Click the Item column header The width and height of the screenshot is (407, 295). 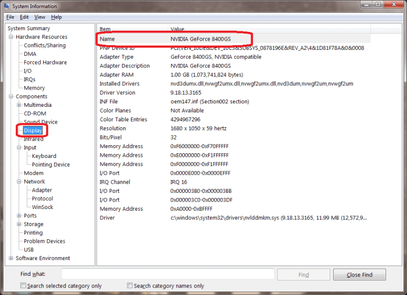[x=133, y=29]
